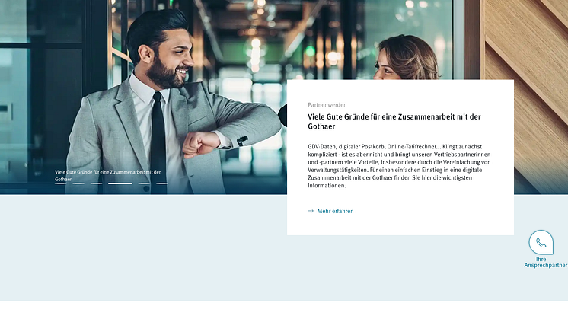568x319 pixels.
Task: Go to the first carousel slide indicator
Action: (x=60, y=183)
